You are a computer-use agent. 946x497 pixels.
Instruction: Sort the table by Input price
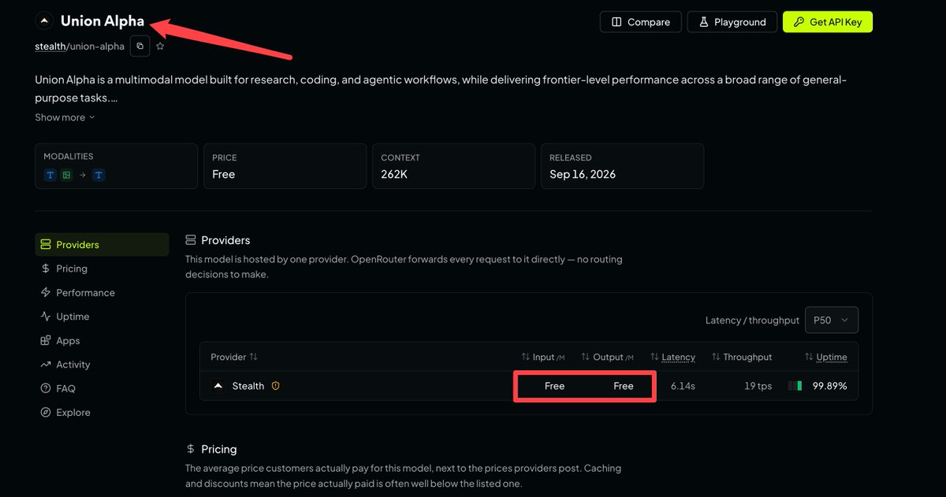tap(543, 357)
